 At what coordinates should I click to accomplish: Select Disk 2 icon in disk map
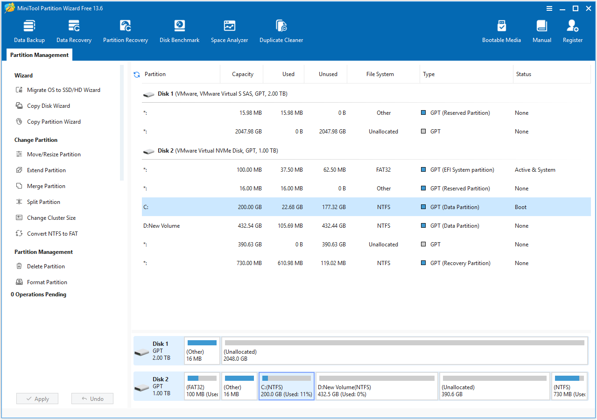(142, 387)
